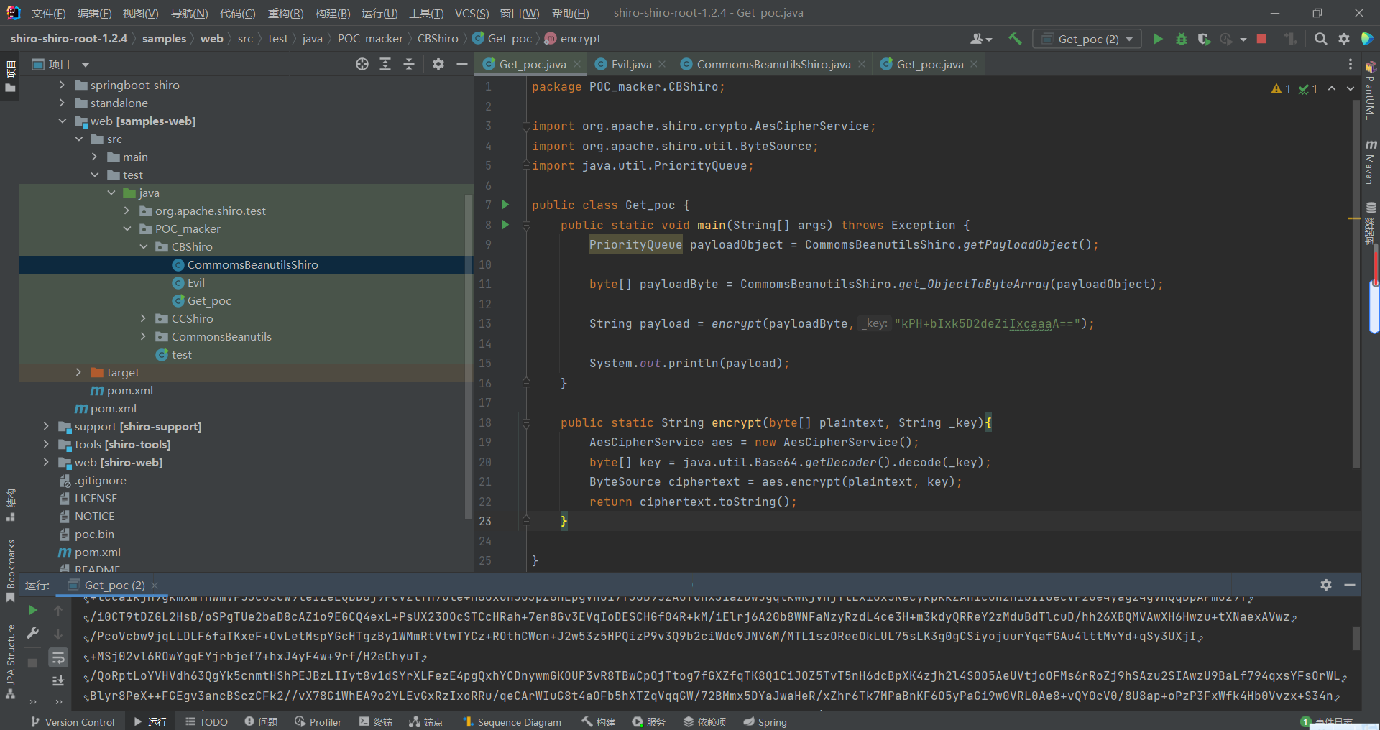Click the CBShiro breadcrumb in navigation bar
Image resolution: width=1380 pixels, height=730 pixels.
[437, 38]
